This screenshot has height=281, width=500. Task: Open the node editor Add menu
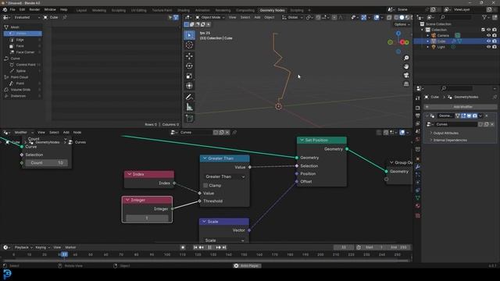coord(66,132)
